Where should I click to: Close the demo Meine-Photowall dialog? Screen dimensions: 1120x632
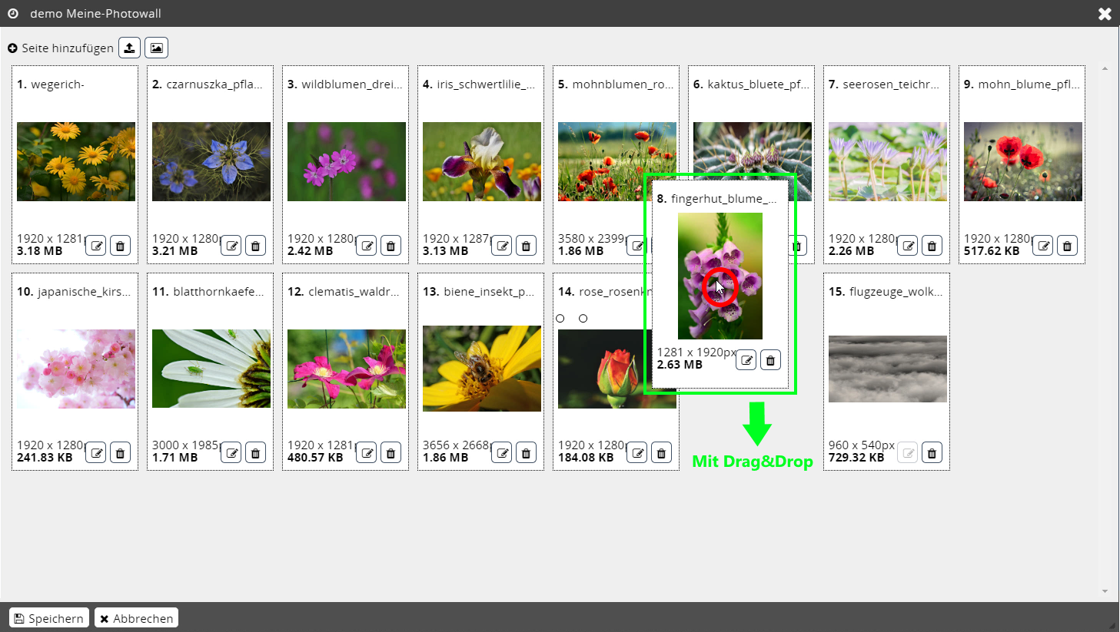[1105, 14]
